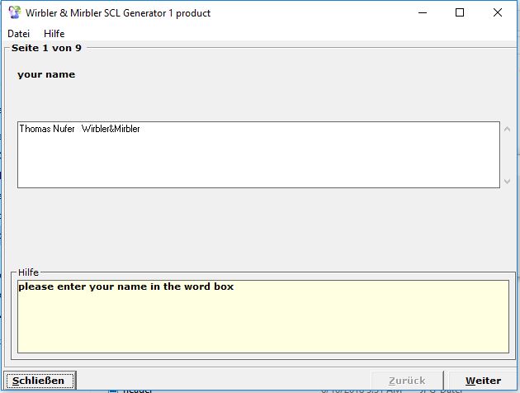Open the Datei menu
The height and width of the screenshot is (393, 520).
coord(18,34)
